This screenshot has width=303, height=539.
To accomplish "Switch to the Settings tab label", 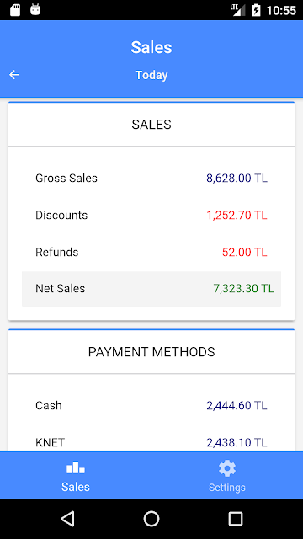I will (x=227, y=488).
